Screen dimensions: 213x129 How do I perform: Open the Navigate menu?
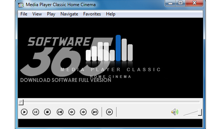[x=69, y=14]
